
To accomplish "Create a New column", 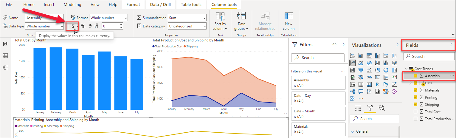I will coord(289,21).
